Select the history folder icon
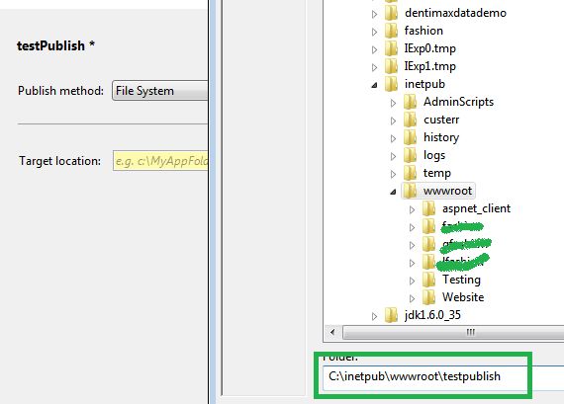This screenshot has width=564, height=404. click(x=410, y=137)
